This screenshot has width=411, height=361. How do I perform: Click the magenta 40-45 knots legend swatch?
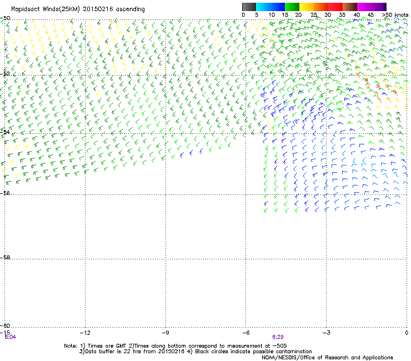pyautogui.click(x=364, y=7)
